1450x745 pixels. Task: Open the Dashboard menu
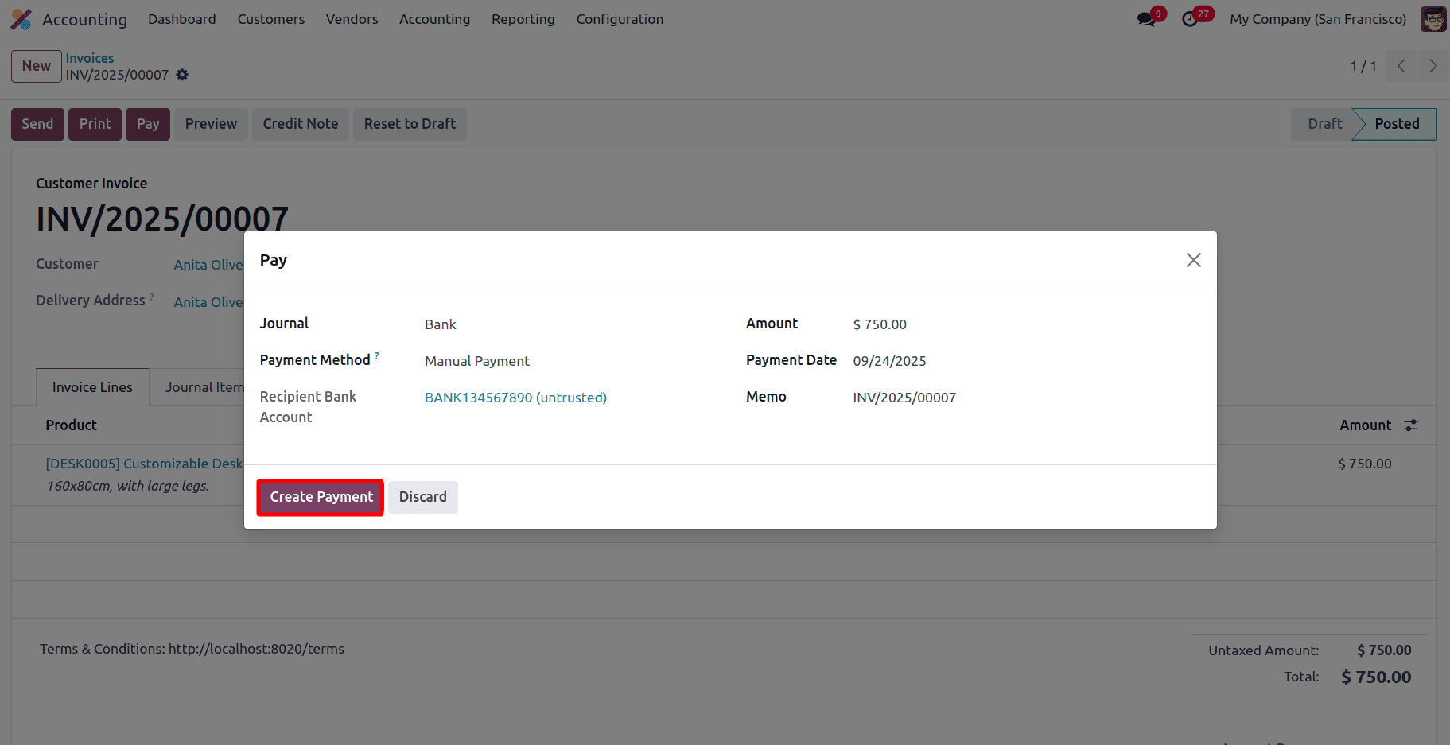point(182,19)
